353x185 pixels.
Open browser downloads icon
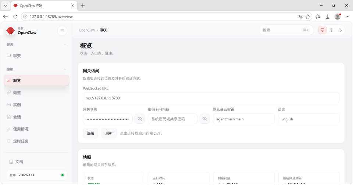[328, 17]
